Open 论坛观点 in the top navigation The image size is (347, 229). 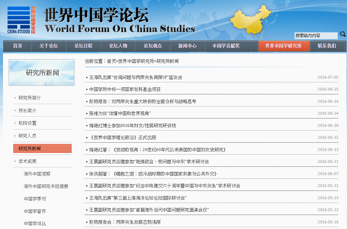point(153,46)
